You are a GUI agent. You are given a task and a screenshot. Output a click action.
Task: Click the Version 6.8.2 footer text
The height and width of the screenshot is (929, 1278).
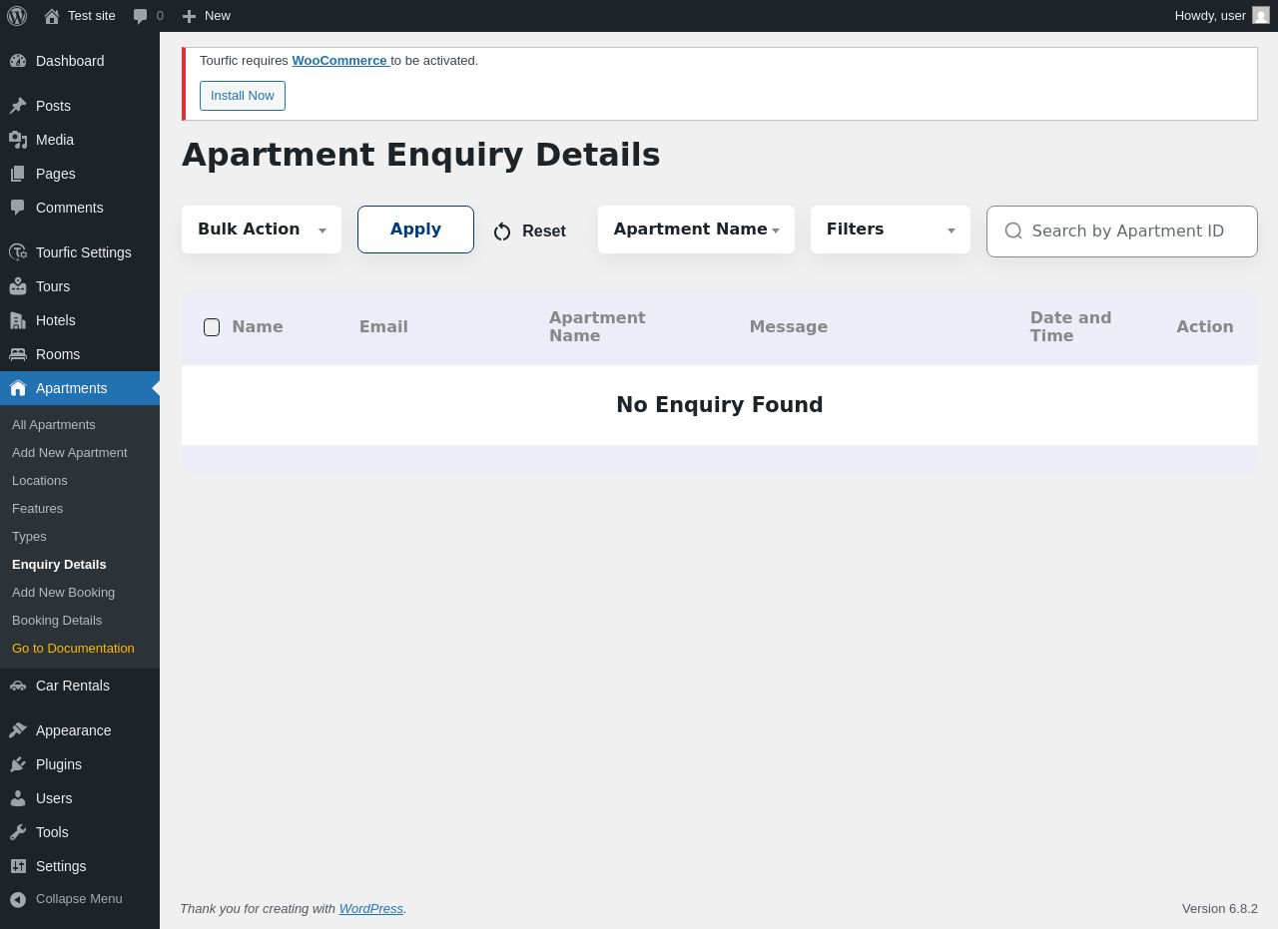point(1220,909)
